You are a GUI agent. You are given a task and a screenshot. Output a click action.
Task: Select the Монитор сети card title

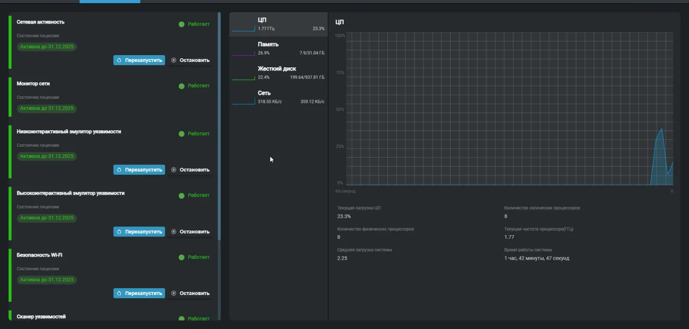[x=33, y=84]
